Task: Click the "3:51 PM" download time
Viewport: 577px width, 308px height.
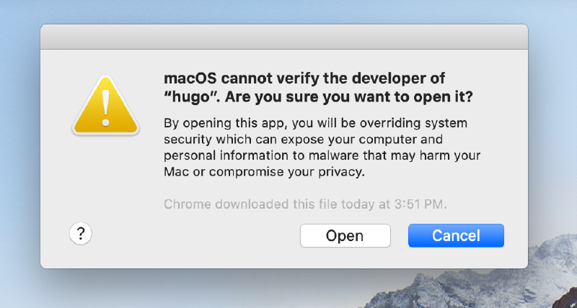Action: (x=422, y=204)
